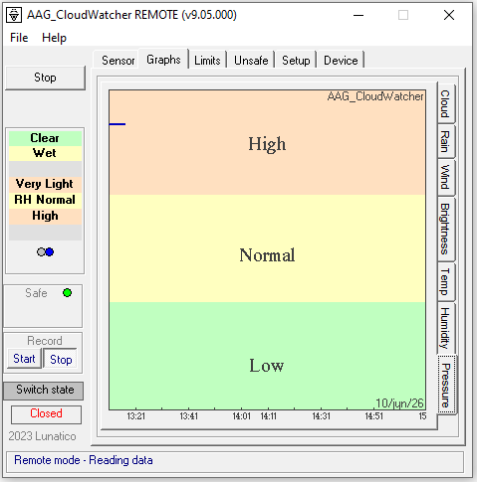Click the top Stop button

tap(45, 78)
